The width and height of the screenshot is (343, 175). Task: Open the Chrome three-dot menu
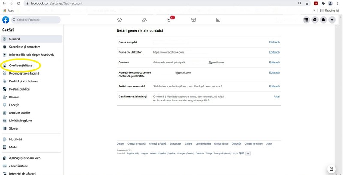[x=338, y=3]
